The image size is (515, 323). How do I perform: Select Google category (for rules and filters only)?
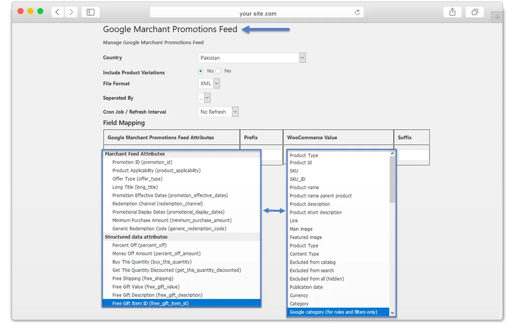338,312
